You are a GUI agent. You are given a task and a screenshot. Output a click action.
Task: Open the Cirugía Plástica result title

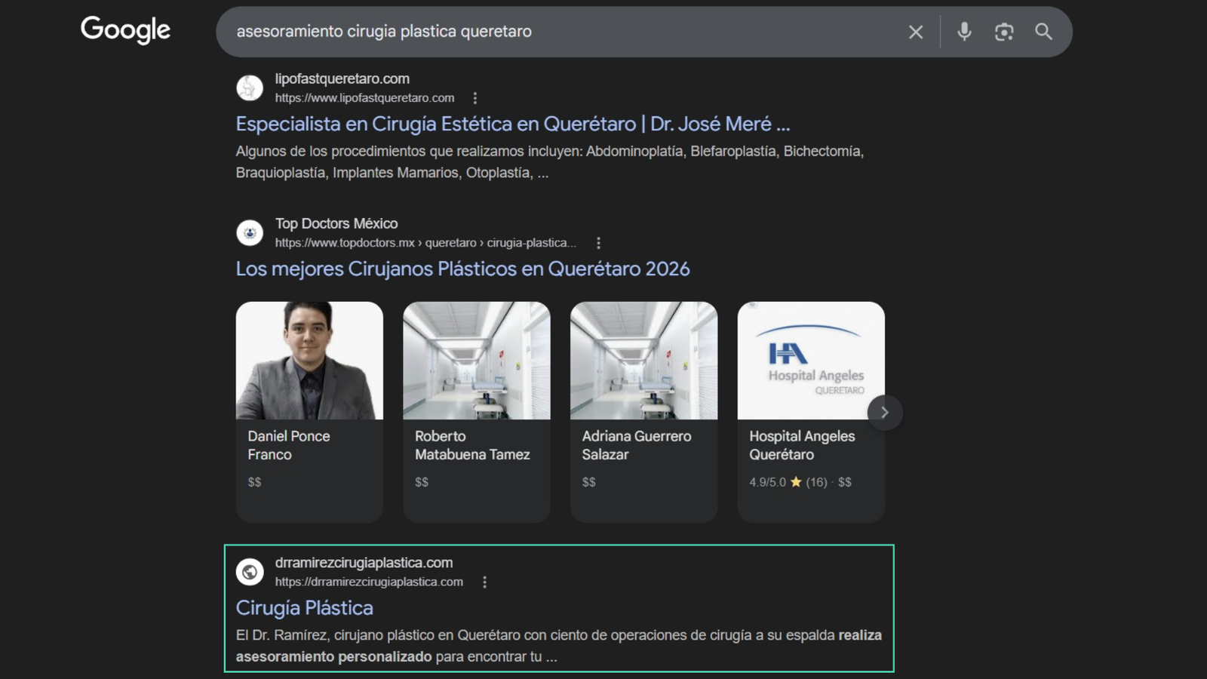[304, 608]
